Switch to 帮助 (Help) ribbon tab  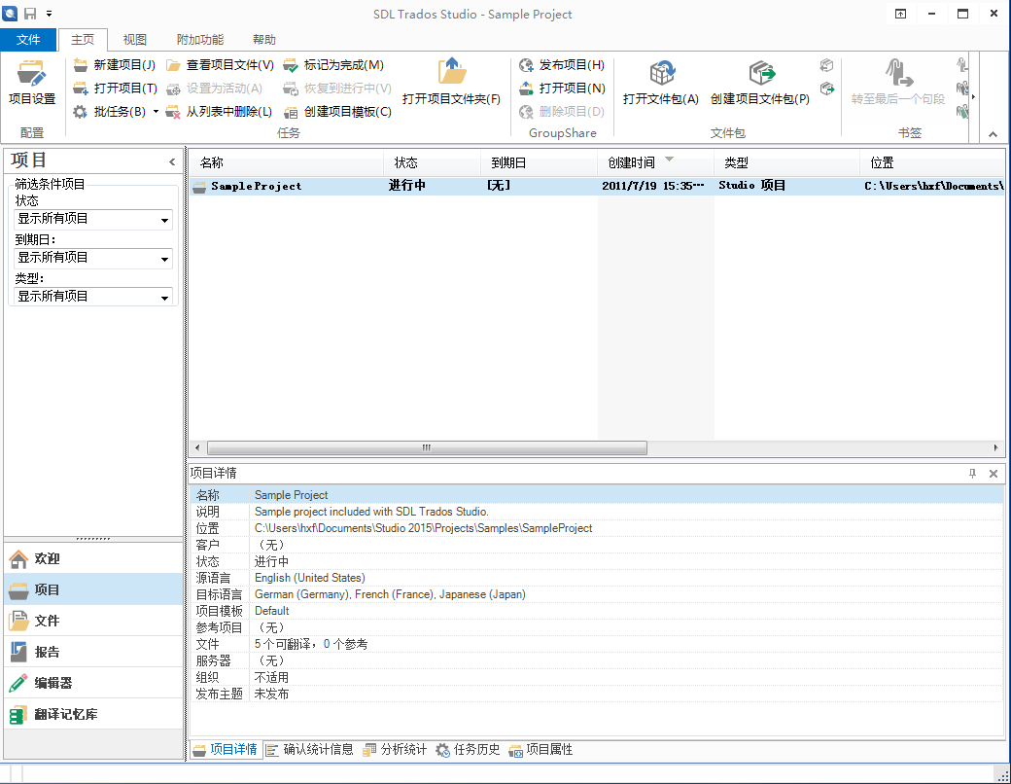pyautogui.click(x=264, y=40)
